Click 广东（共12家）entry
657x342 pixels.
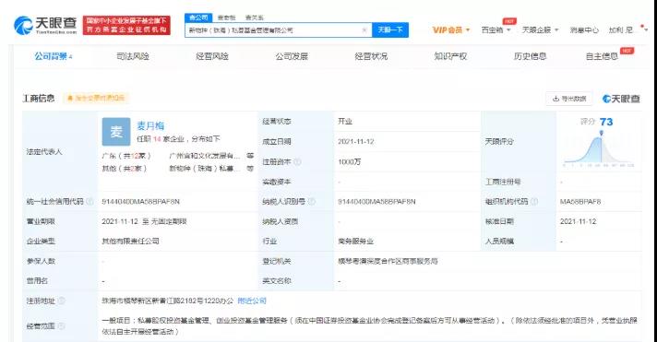126,156
